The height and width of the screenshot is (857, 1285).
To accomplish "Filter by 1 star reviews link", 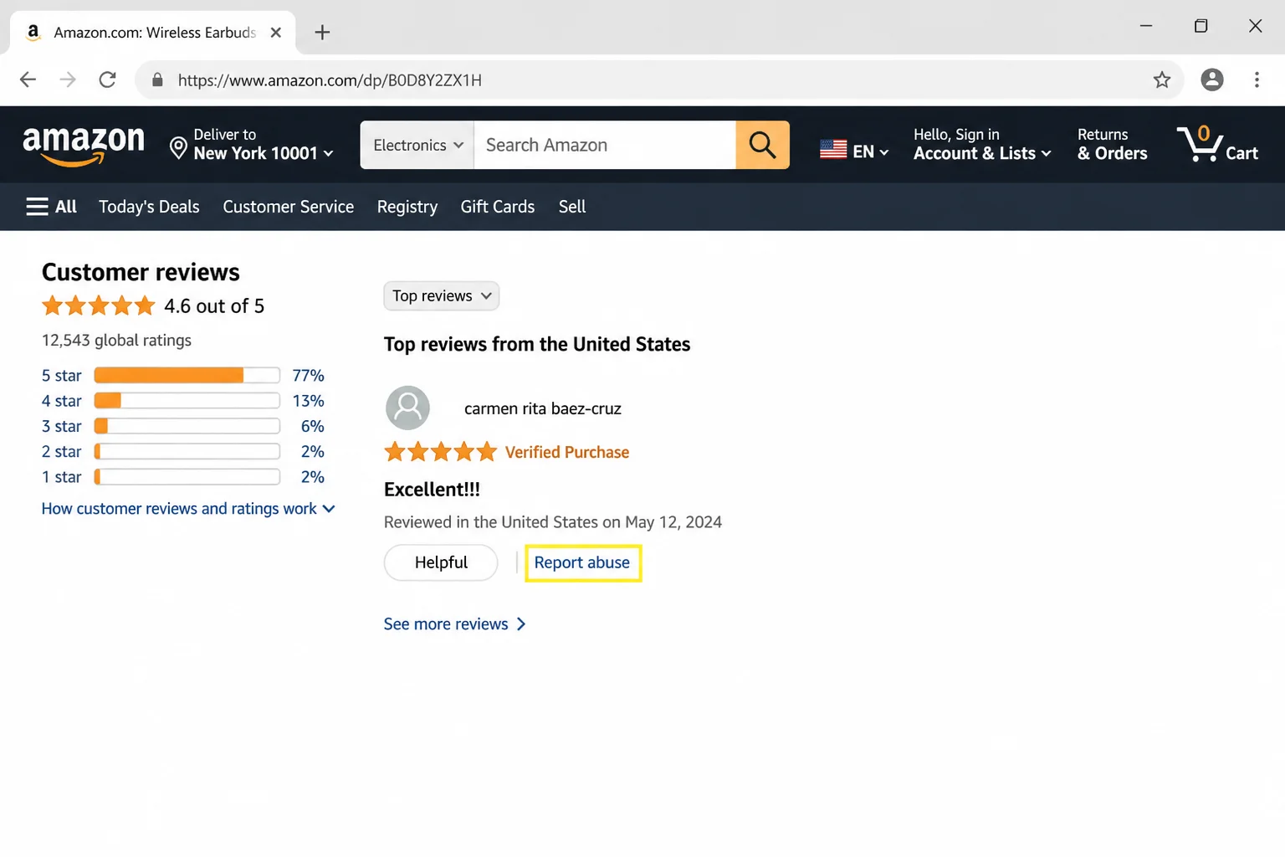I will pyautogui.click(x=62, y=477).
